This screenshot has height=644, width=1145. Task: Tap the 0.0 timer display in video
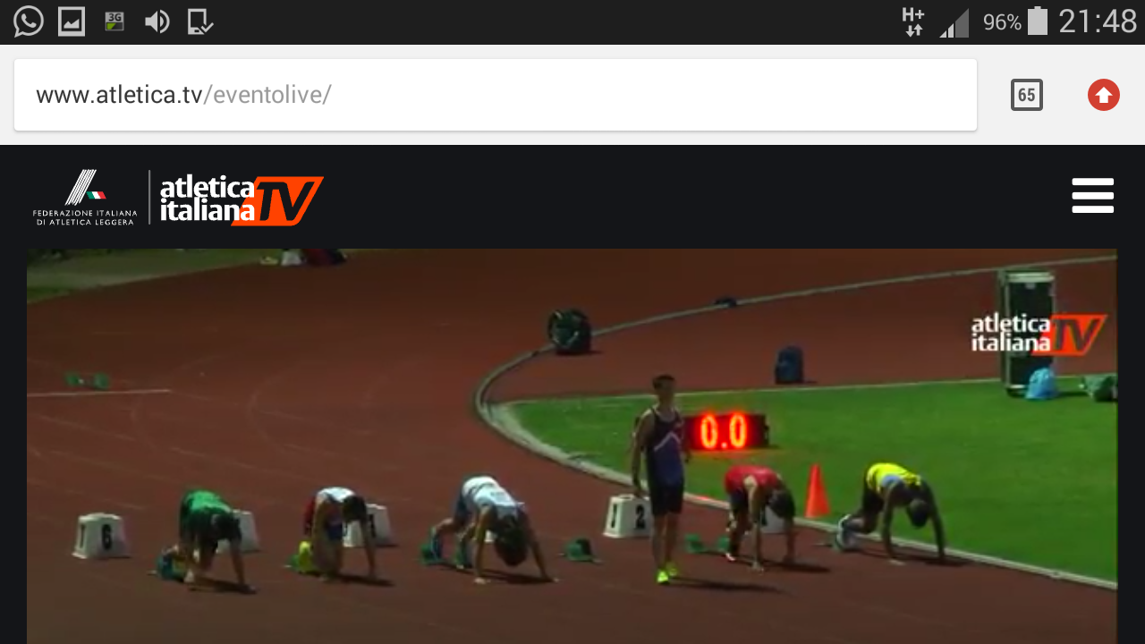tap(724, 432)
